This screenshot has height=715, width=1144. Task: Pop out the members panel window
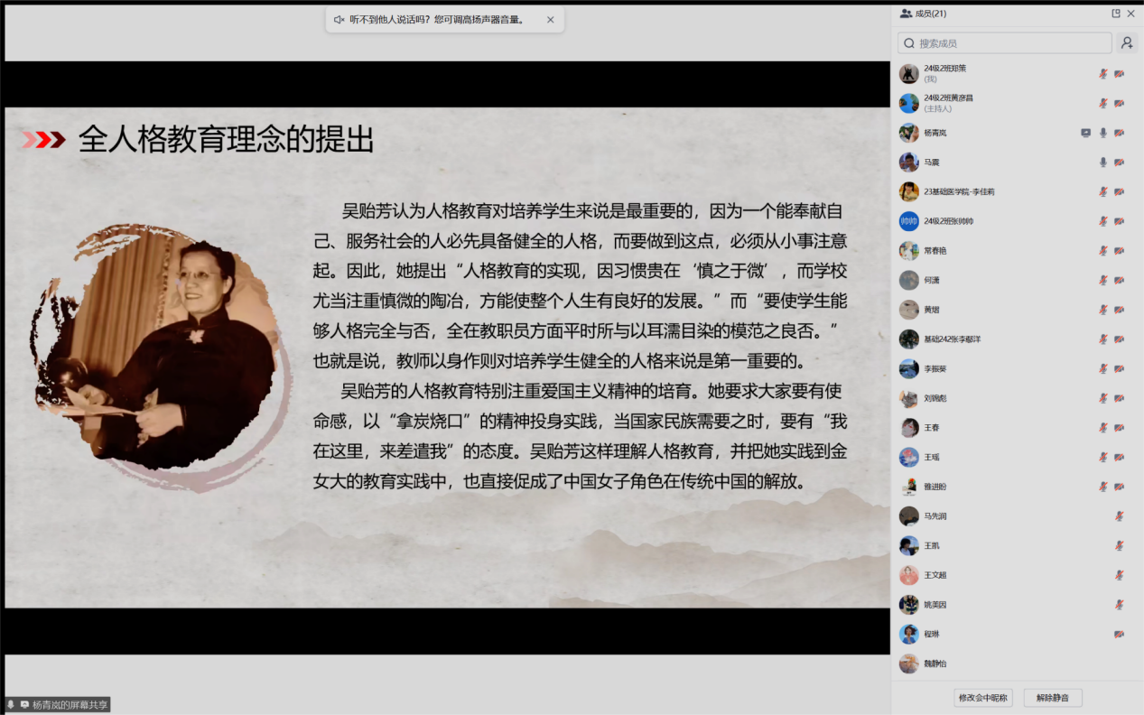[1116, 14]
